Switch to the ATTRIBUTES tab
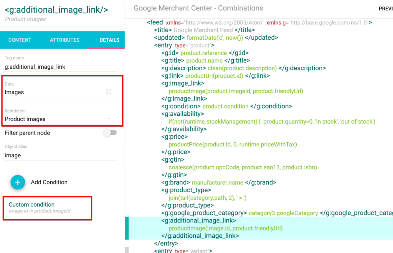 pos(64,40)
